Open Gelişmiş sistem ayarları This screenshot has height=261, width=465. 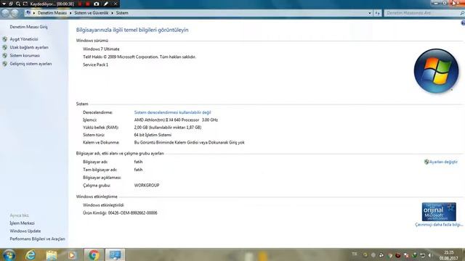coord(31,64)
